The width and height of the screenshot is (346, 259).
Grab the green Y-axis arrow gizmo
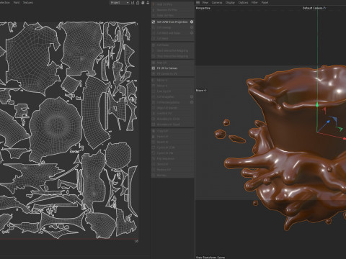point(317,104)
